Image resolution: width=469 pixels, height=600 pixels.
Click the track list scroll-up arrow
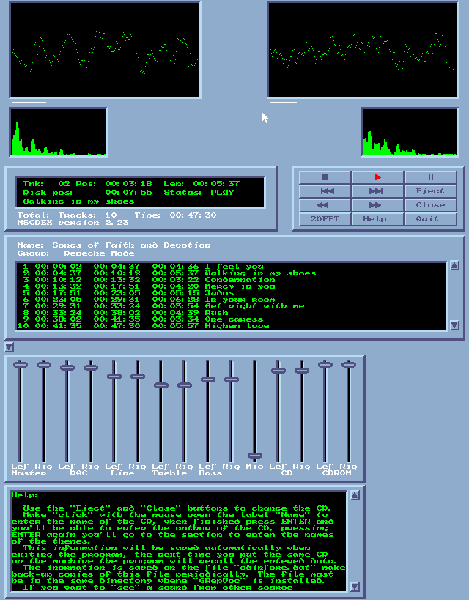coord(454,265)
